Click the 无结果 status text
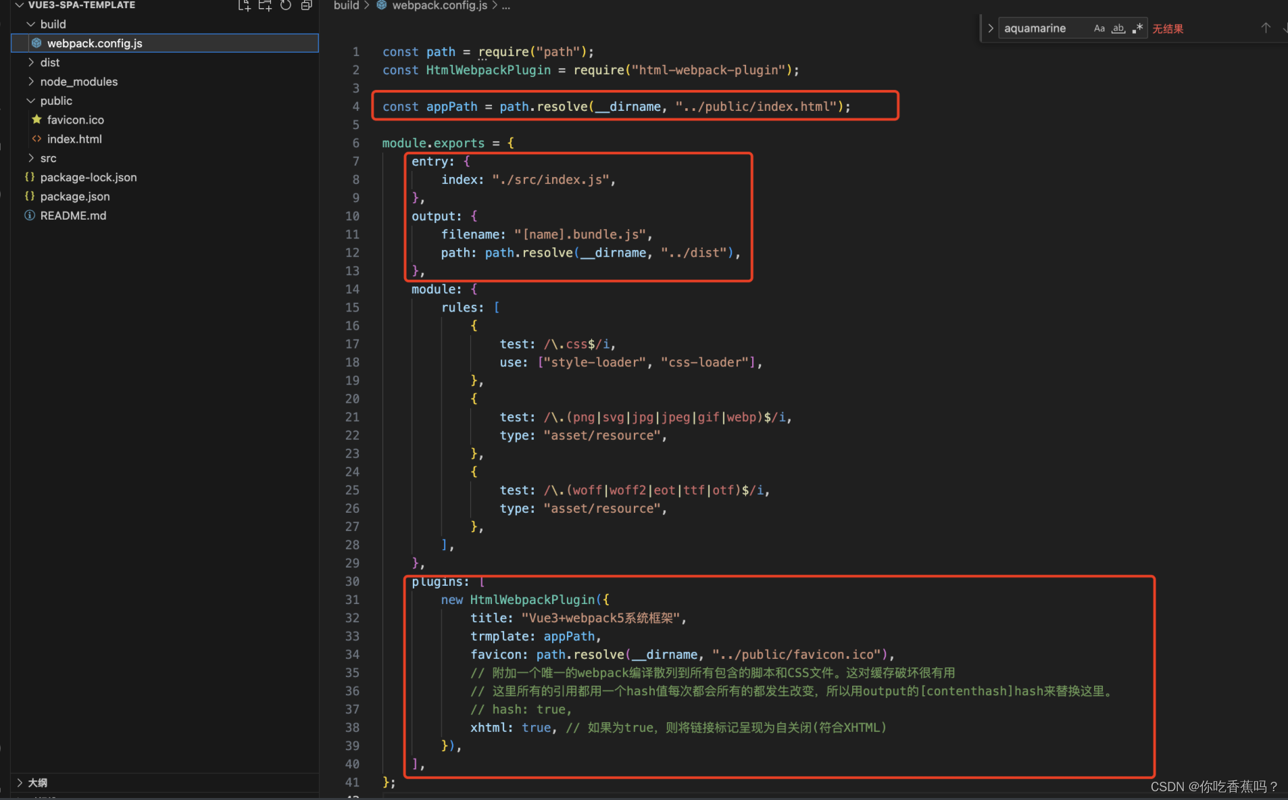1288x800 pixels. click(1168, 29)
